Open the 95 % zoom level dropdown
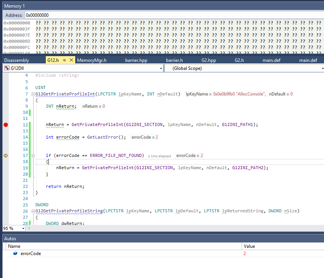 pos(23,228)
